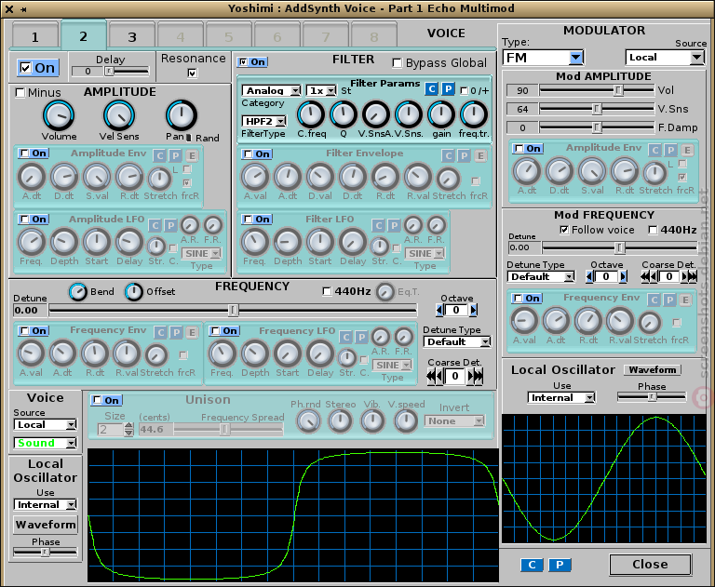Click the filter gain knob
Screen dimensions: 715x587
point(441,113)
